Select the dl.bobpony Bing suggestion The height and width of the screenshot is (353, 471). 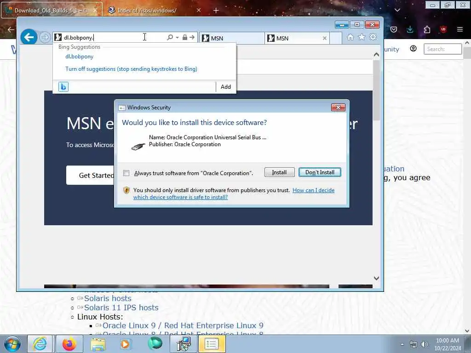(79, 57)
